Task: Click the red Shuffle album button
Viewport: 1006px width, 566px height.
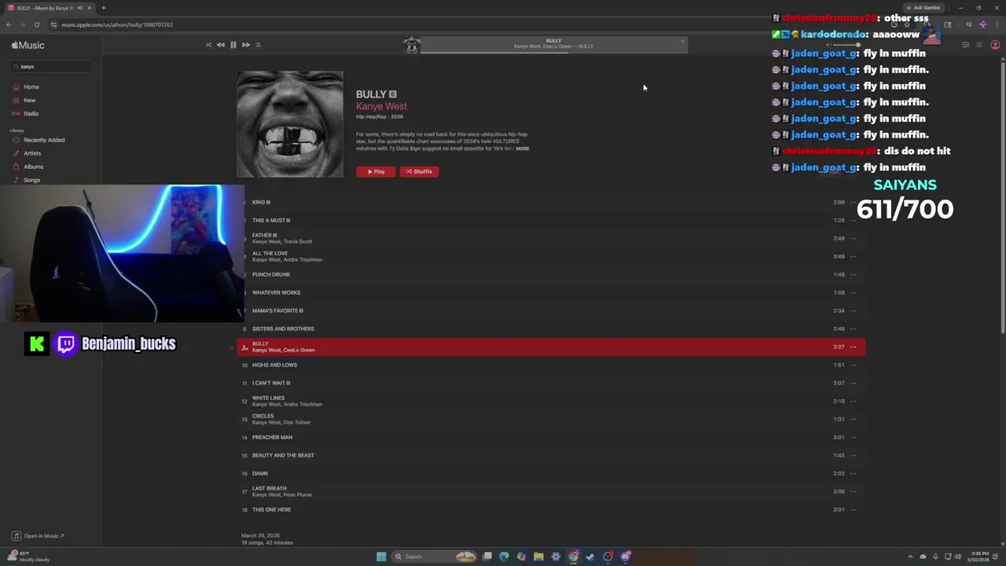Action: coord(419,171)
